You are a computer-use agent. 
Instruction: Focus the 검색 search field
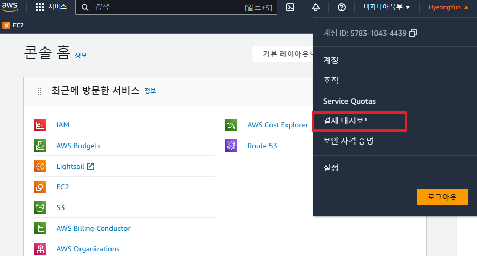(177, 7)
